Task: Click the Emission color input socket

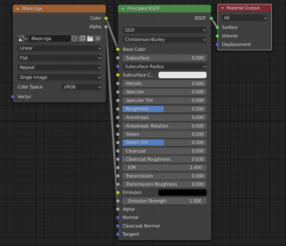Action: tap(118, 192)
